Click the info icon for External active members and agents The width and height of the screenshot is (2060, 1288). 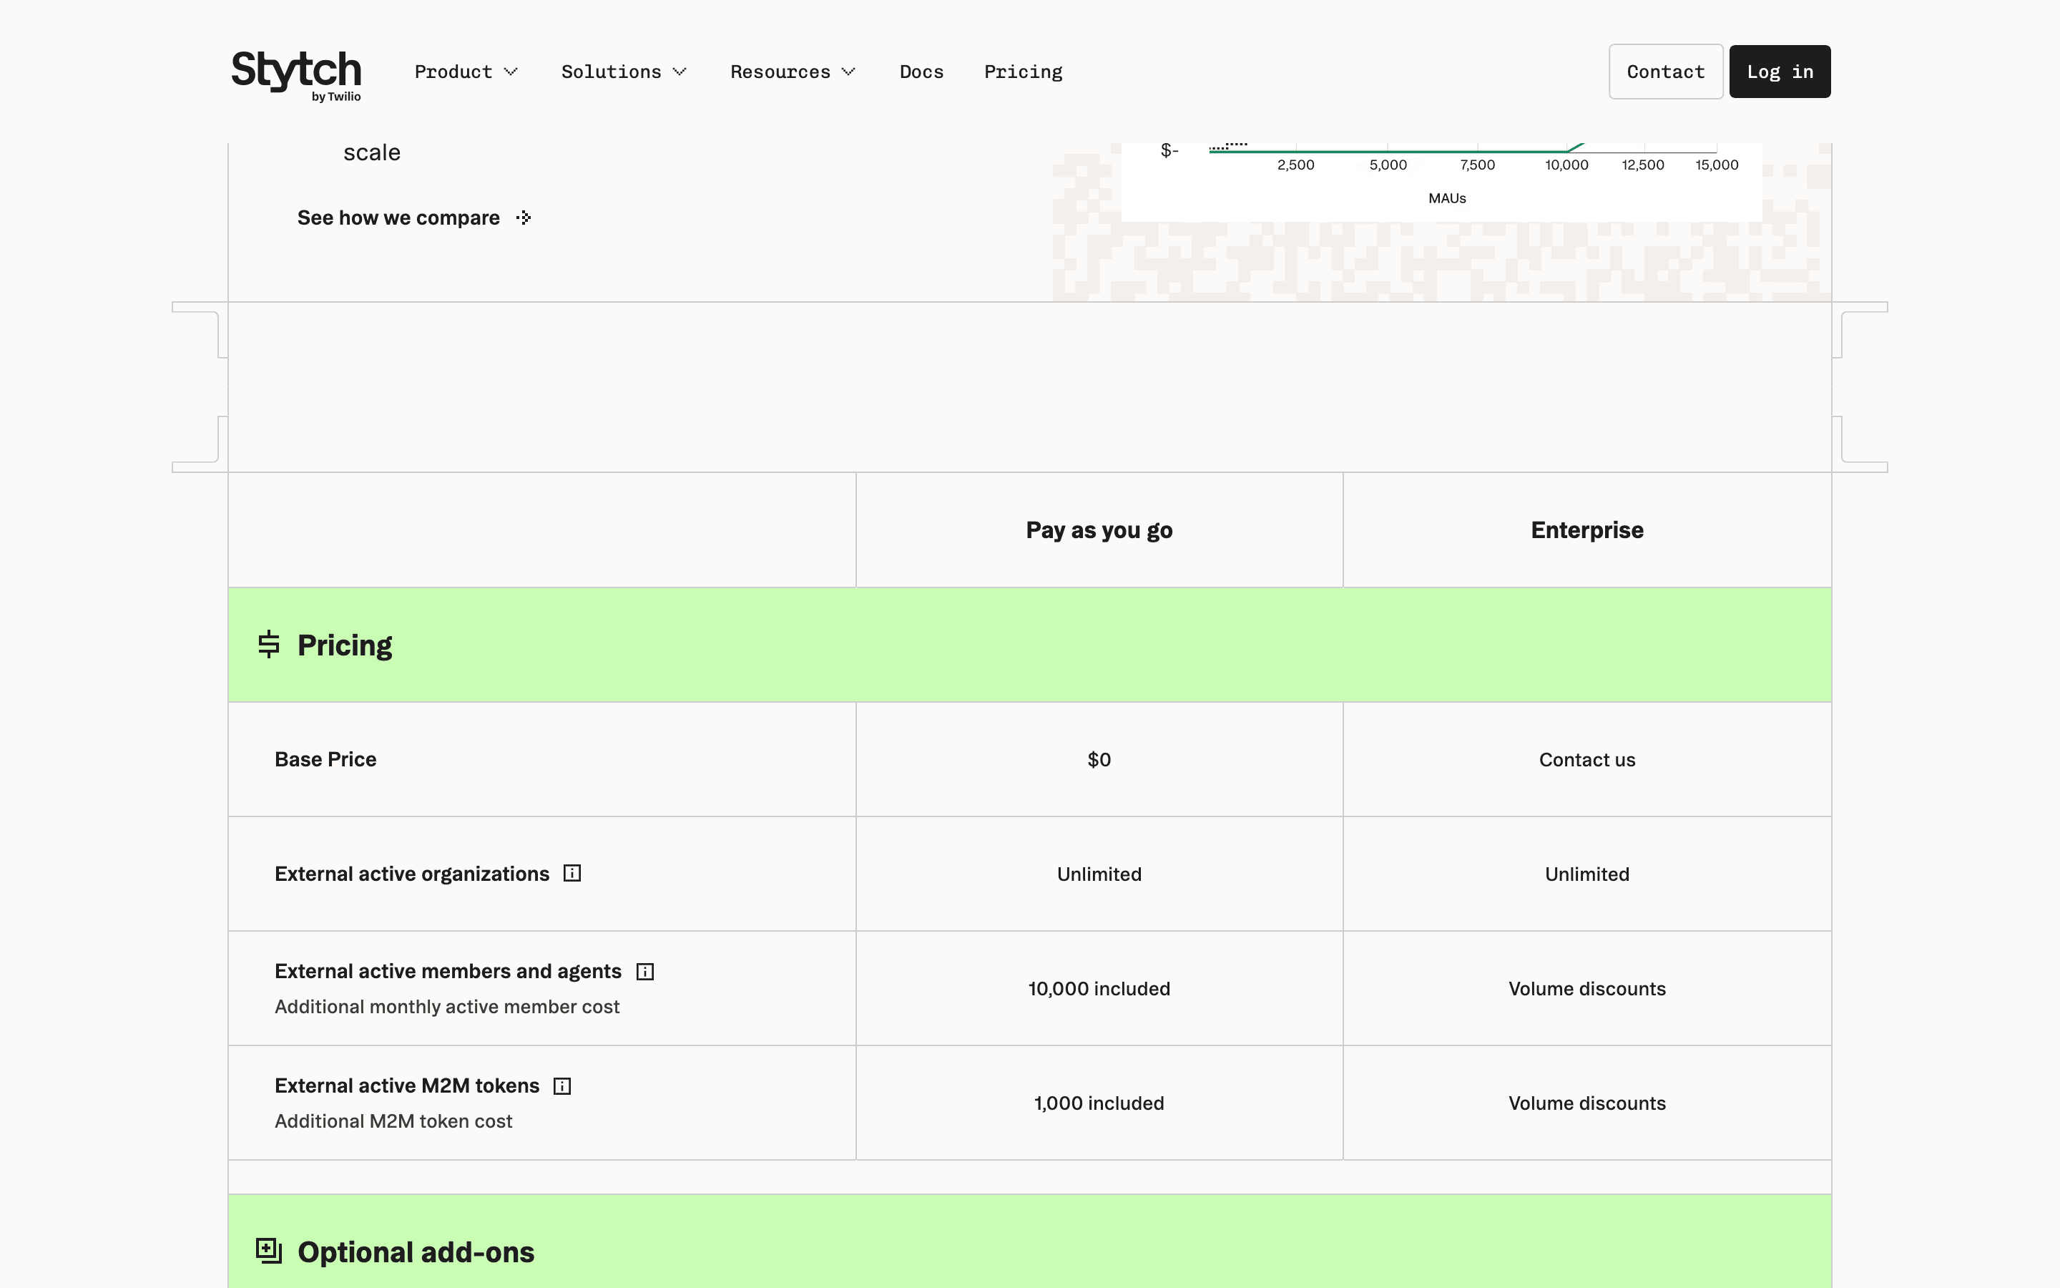[x=645, y=971]
